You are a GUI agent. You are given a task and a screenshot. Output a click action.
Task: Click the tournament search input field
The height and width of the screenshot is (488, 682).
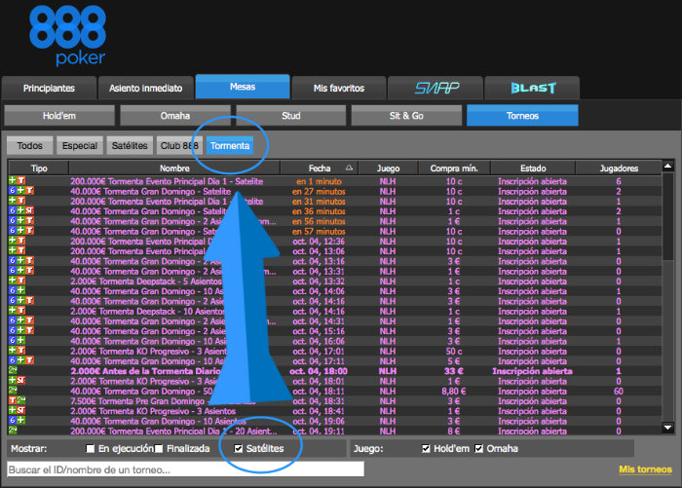pyautogui.click(x=186, y=469)
